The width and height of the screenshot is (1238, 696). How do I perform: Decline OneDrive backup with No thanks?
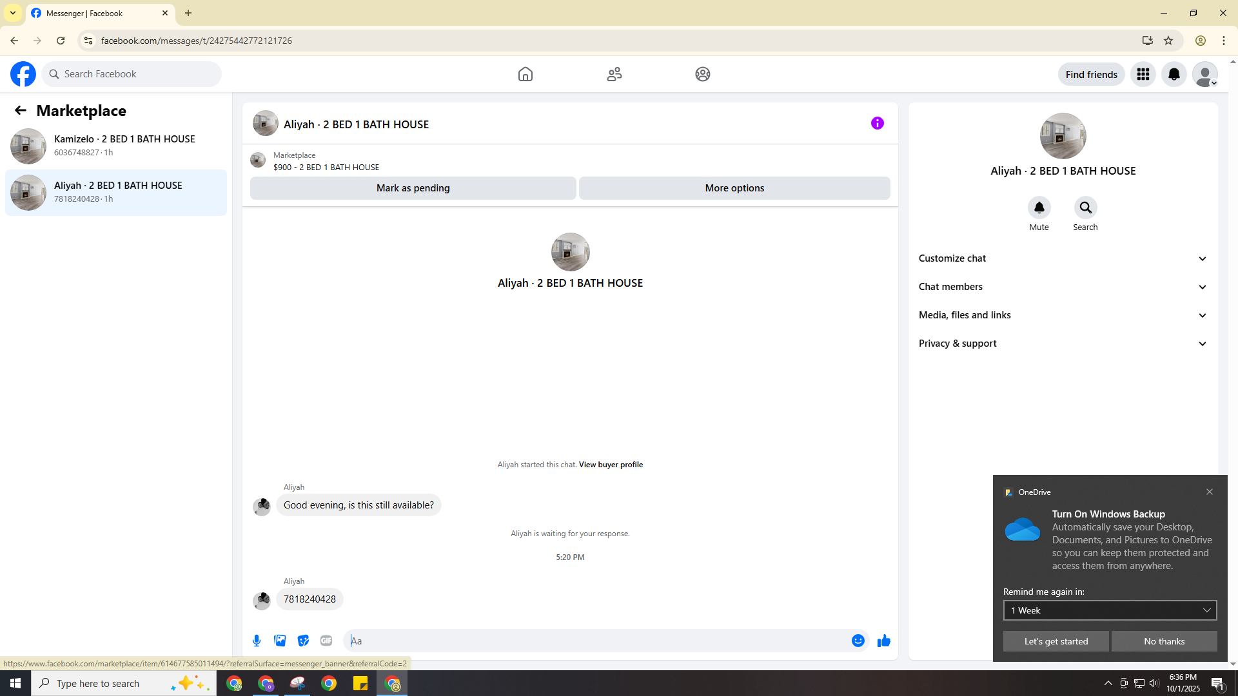pyautogui.click(x=1164, y=641)
